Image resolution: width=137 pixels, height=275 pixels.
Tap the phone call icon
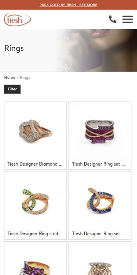click(113, 19)
